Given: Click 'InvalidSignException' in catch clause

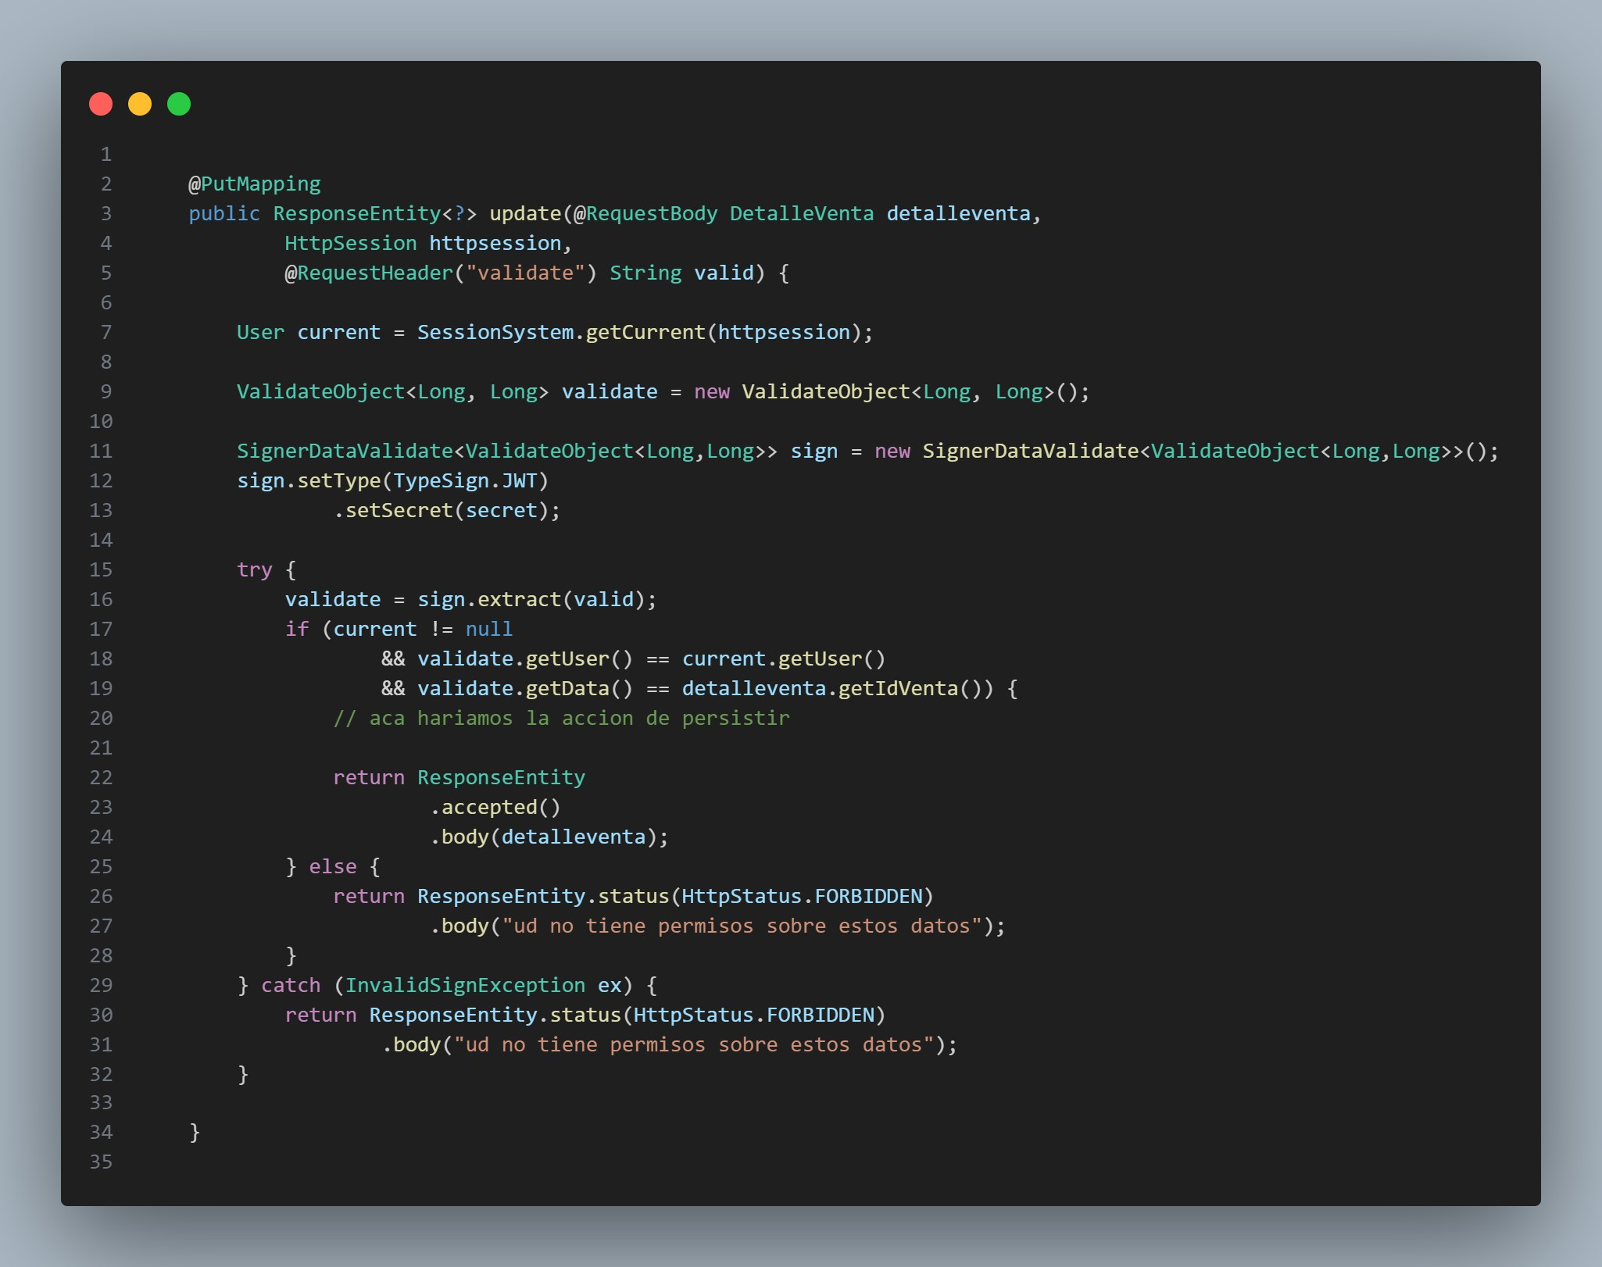Looking at the screenshot, I should click(x=465, y=986).
